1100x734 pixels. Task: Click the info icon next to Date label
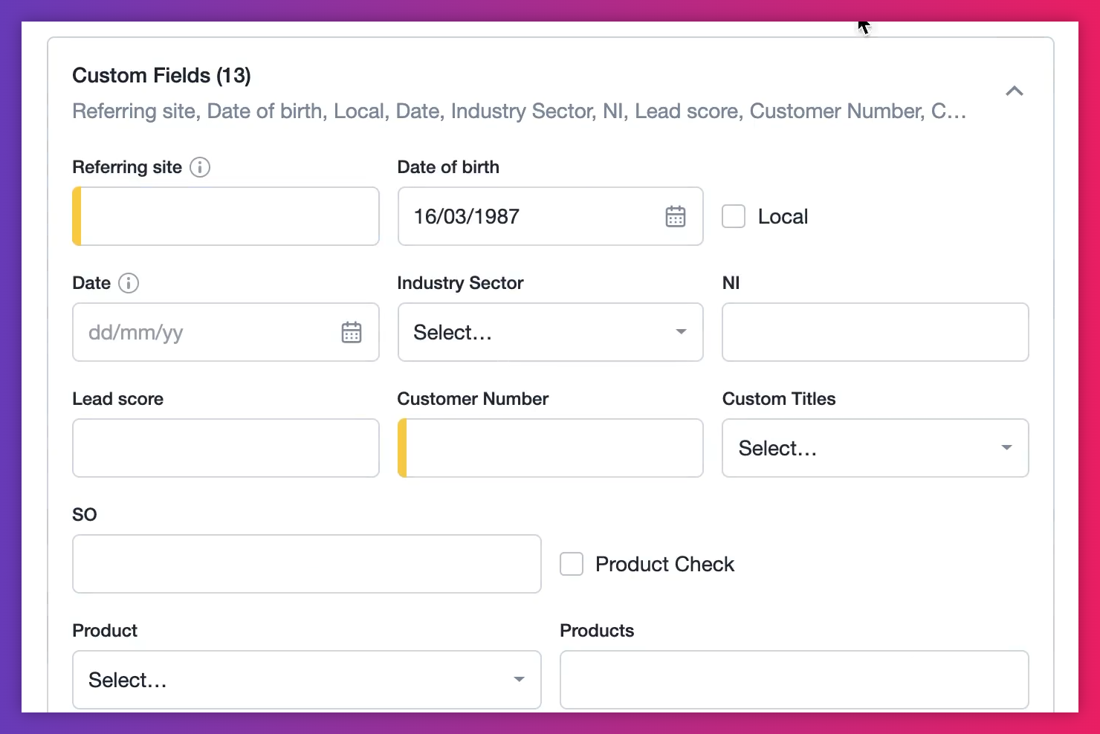point(129,283)
